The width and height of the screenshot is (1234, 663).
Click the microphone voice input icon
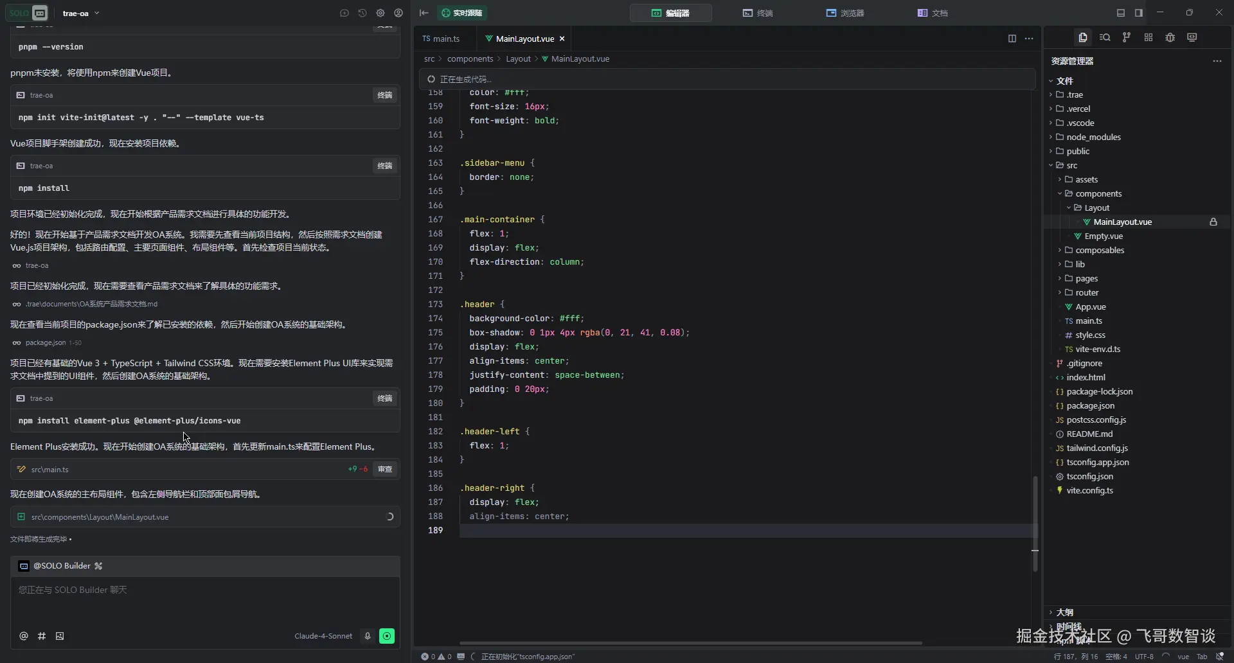tap(368, 636)
